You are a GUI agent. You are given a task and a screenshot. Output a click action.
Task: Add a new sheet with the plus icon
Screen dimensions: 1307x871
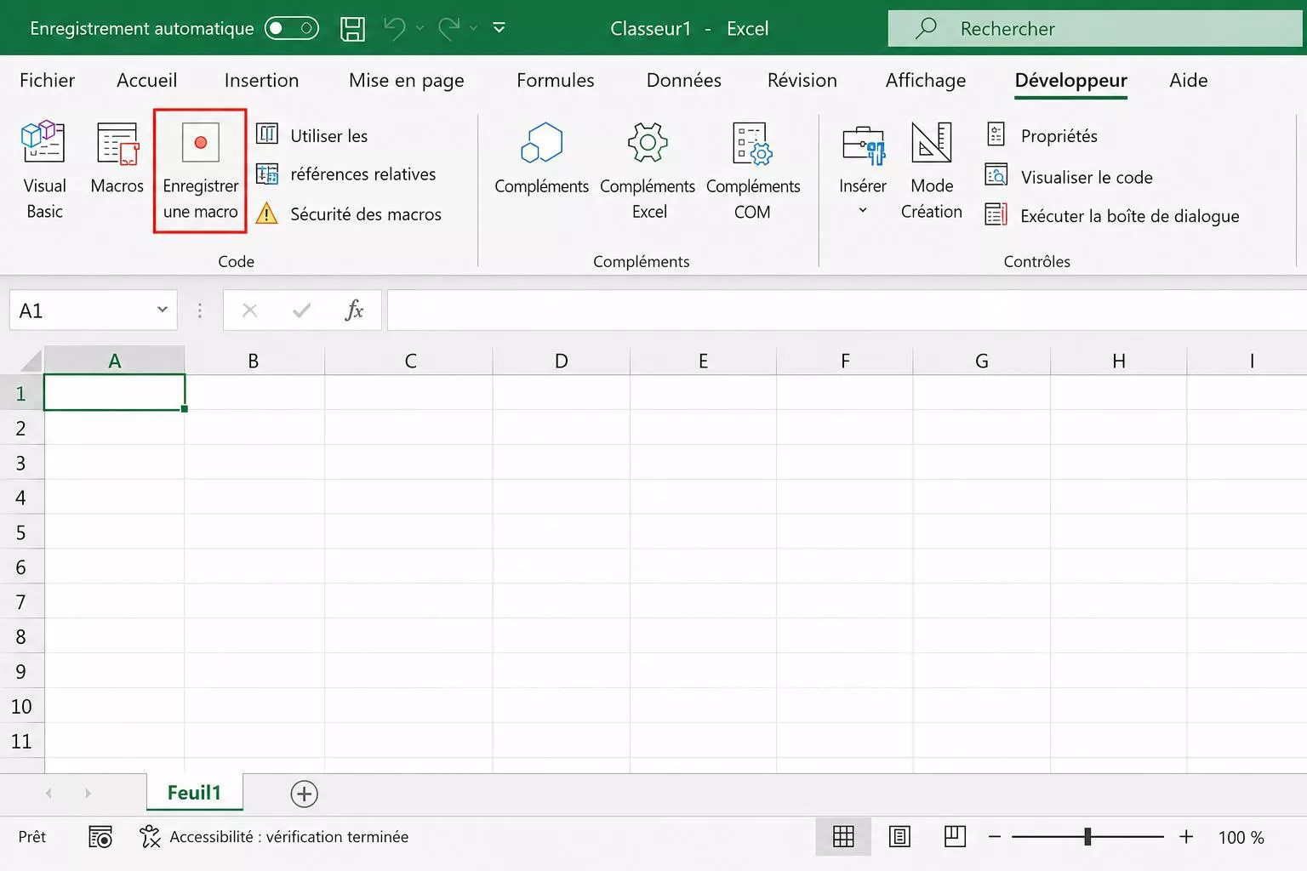click(x=304, y=794)
